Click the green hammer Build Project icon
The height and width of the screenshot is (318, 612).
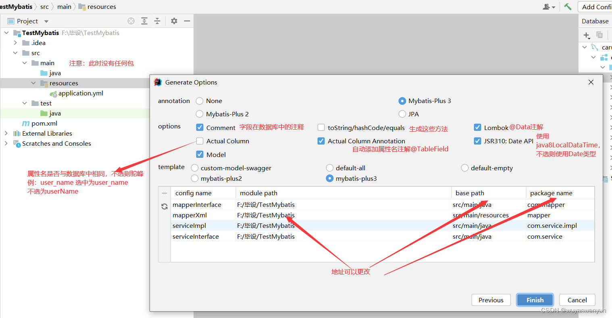[x=568, y=7]
